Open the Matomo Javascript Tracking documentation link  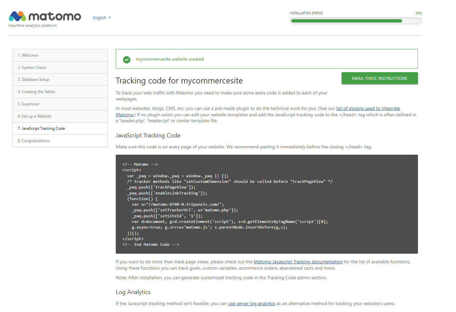coord(298,262)
